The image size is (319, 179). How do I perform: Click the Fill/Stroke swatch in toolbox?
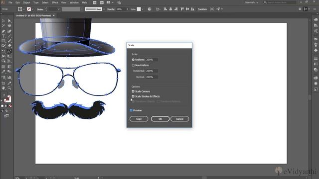(x=7, y=99)
